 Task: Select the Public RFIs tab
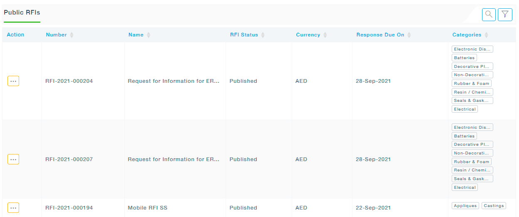[x=22, y=12]
